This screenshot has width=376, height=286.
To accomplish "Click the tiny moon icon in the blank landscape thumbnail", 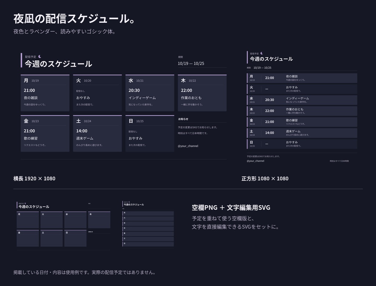I will tap(25, 203).
